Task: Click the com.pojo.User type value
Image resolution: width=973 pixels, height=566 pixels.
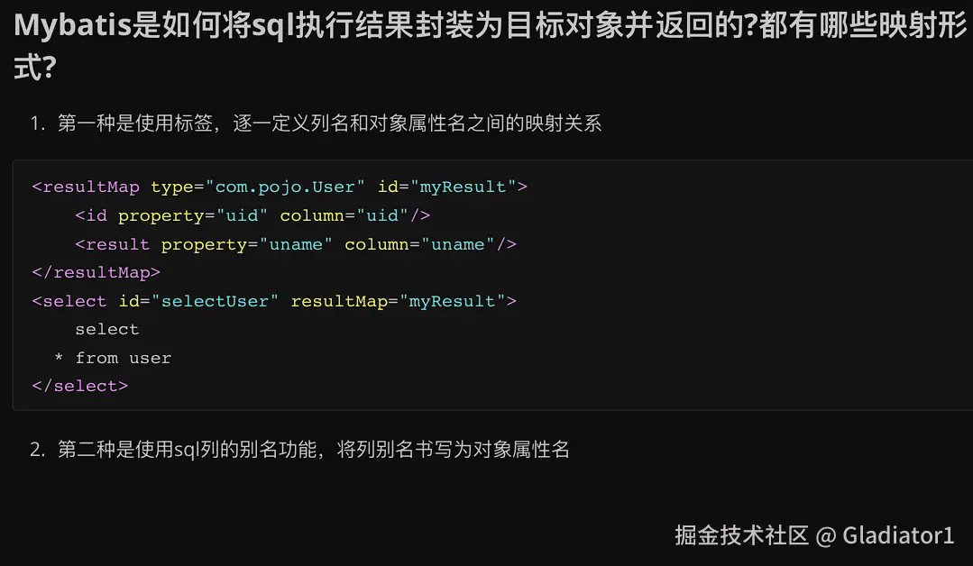Action: (286, 187)
